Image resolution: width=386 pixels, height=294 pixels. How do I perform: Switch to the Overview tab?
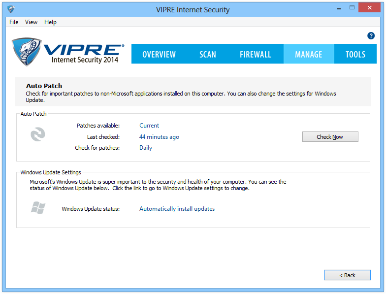[159, 54]
